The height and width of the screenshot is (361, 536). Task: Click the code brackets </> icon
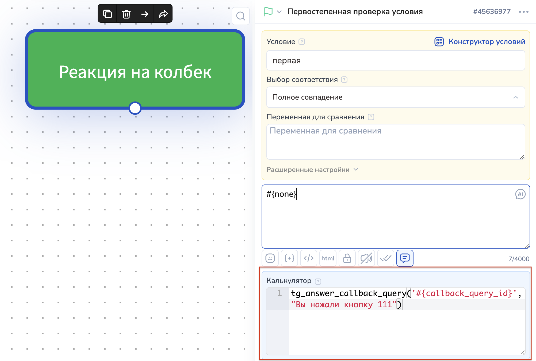point(309,258)
